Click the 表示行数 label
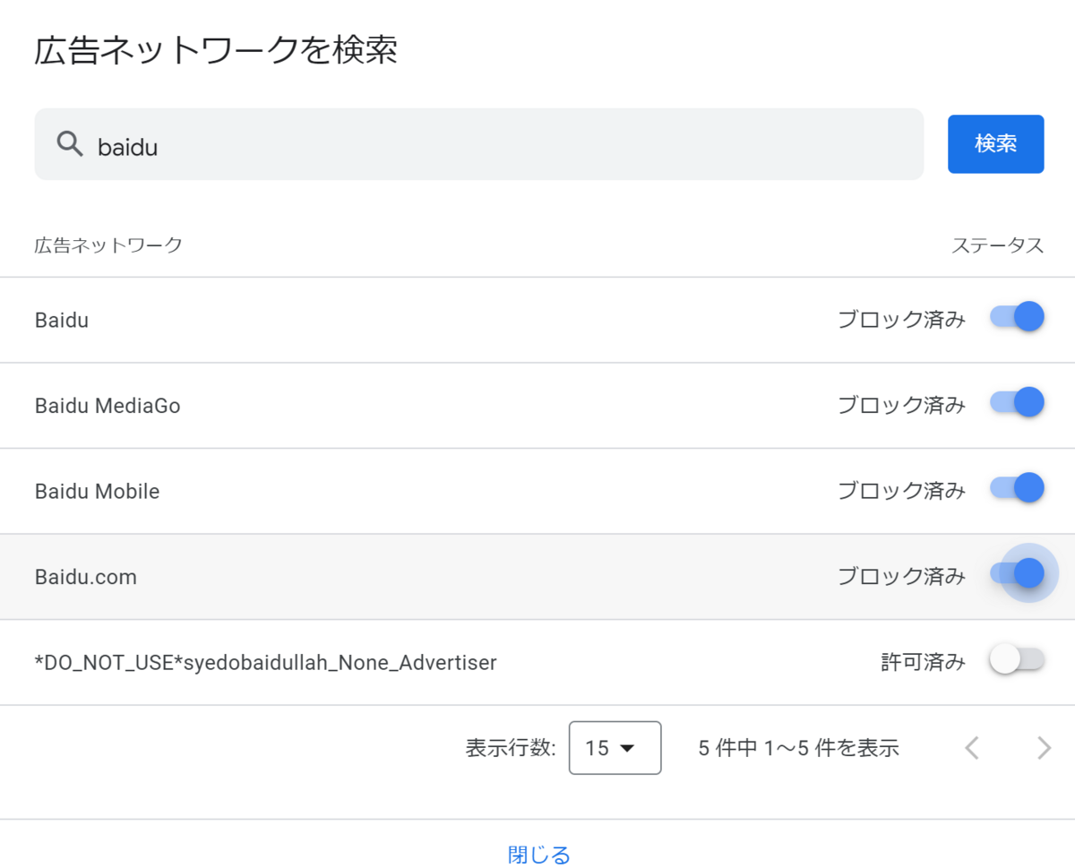Screen dimensions: 1075x868 (x=512, y=748)
